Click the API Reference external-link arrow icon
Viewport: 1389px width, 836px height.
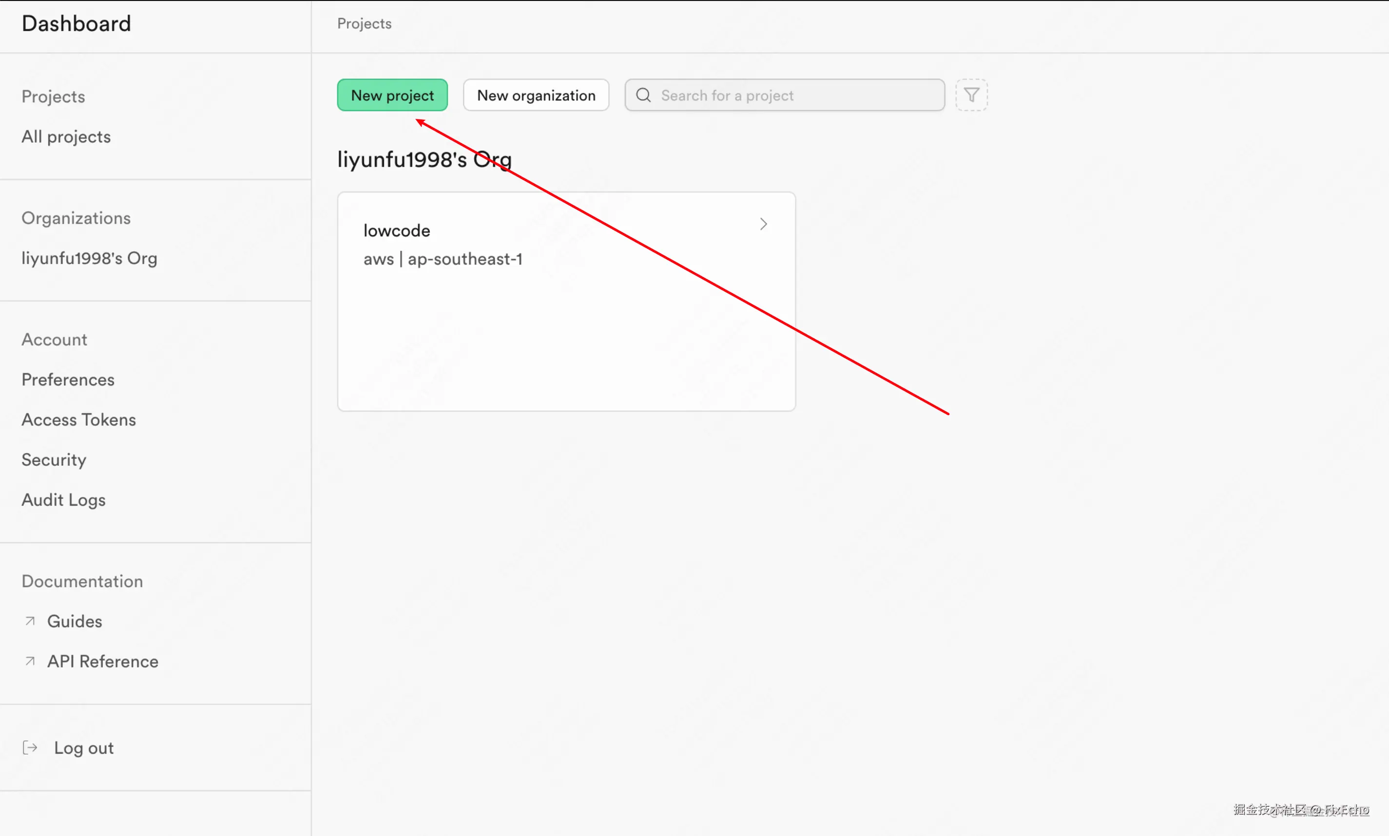point(30,661)
